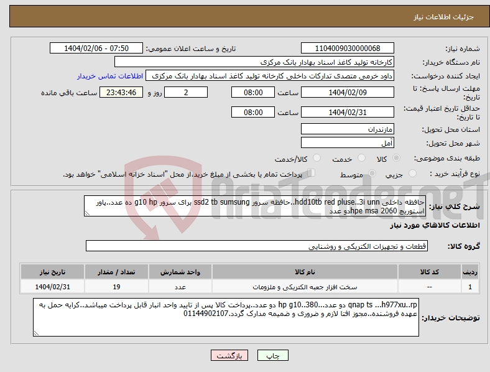Click the remaining days field showing 2
Image resolution: width=490 pixels, height=372 pixels.
186,93
